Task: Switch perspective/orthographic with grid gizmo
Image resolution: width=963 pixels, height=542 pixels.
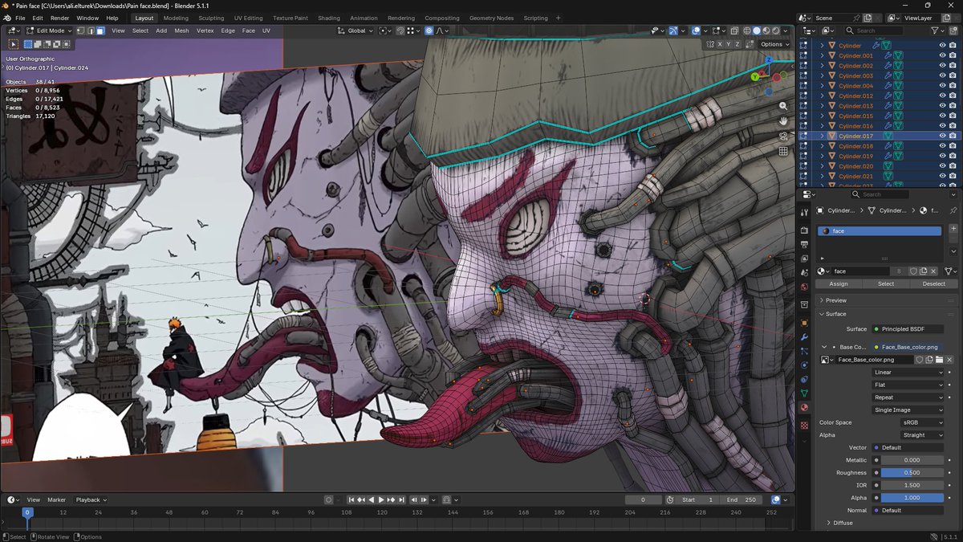Action: [783, 151]
